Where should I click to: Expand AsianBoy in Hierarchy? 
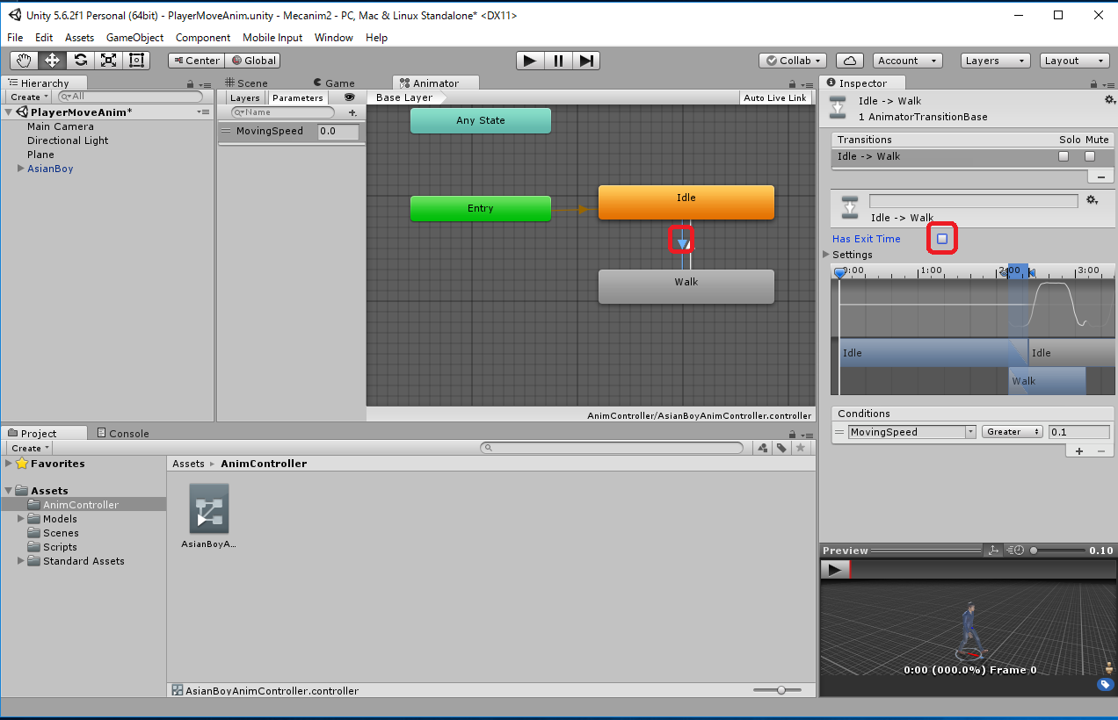(21, 169)
